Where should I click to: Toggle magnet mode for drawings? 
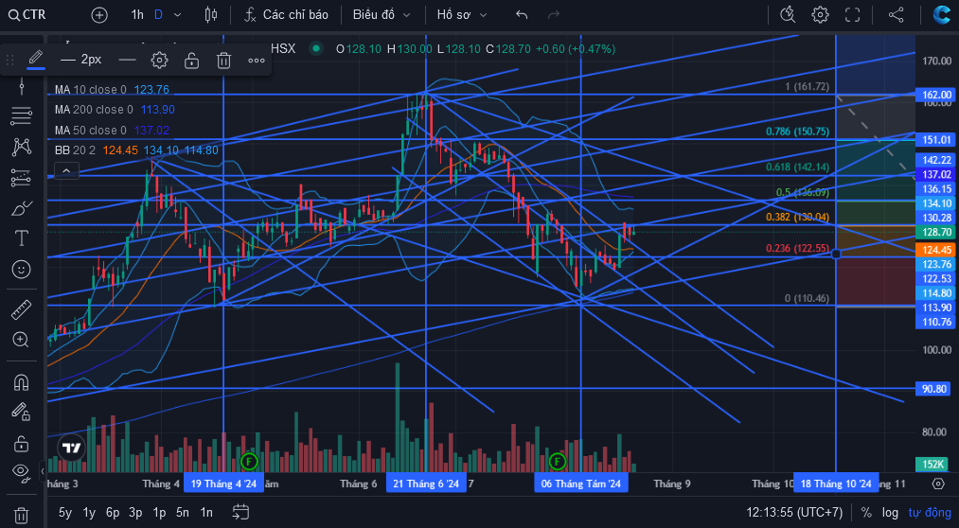click(x=22, y=382)
